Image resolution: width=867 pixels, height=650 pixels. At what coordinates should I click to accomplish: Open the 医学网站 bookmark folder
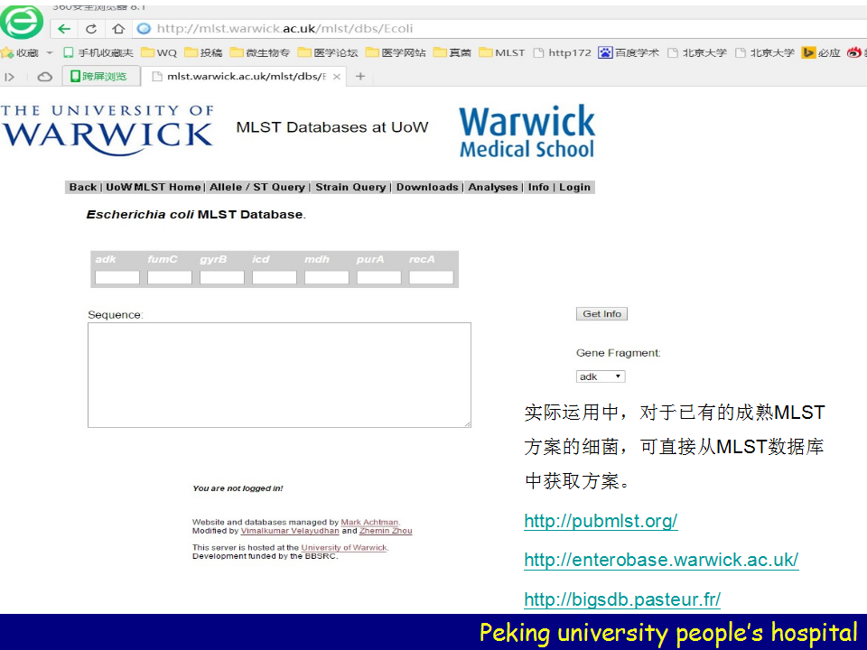pos(396,53)
